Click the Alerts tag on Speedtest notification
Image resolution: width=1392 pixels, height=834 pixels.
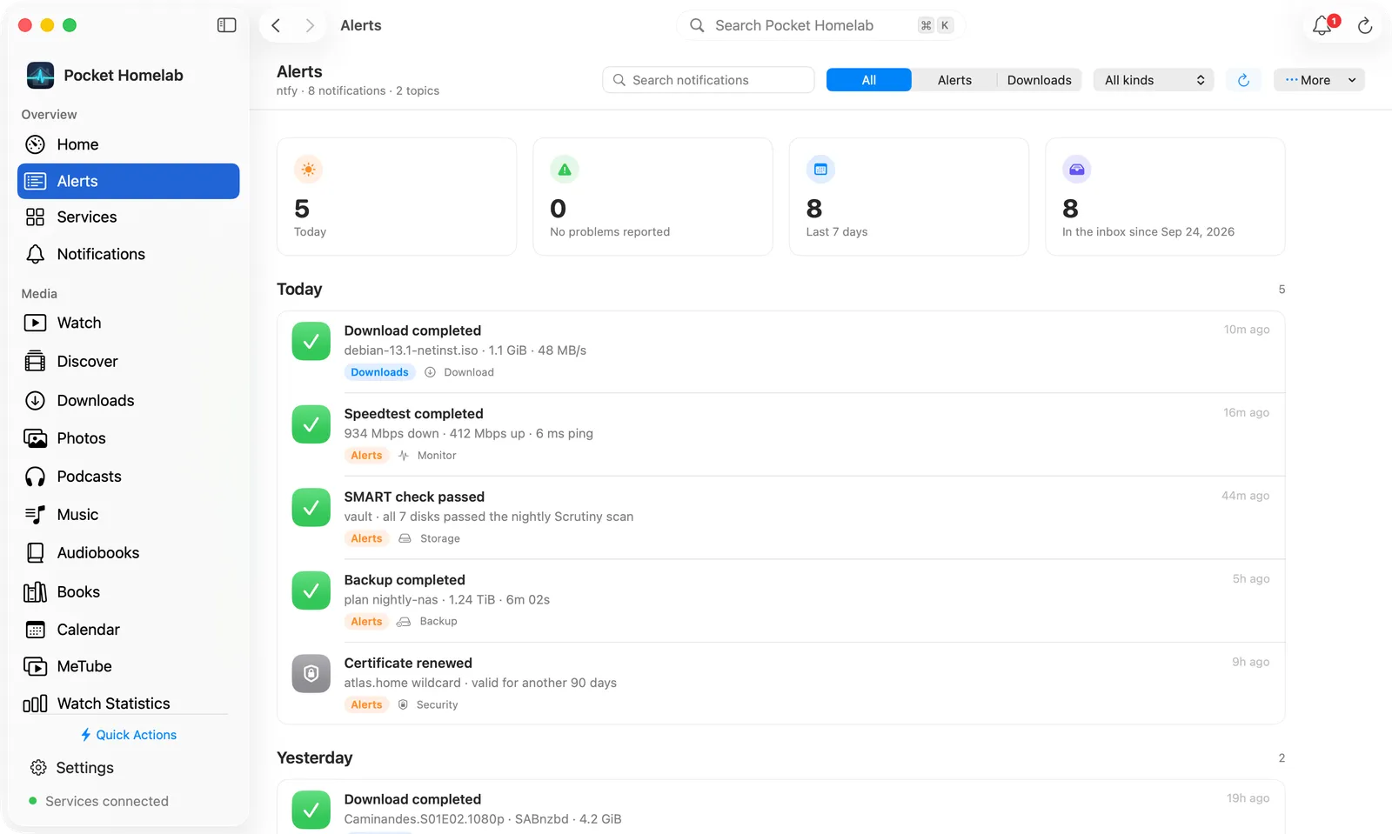point(366,456)
